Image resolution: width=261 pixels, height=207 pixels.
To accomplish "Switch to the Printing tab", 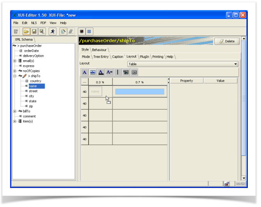I will tap(158, 57).
